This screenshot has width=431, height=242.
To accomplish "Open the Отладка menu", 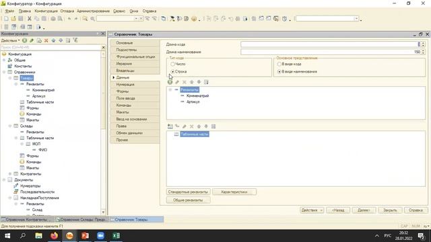I will click(x=67, y=11).
